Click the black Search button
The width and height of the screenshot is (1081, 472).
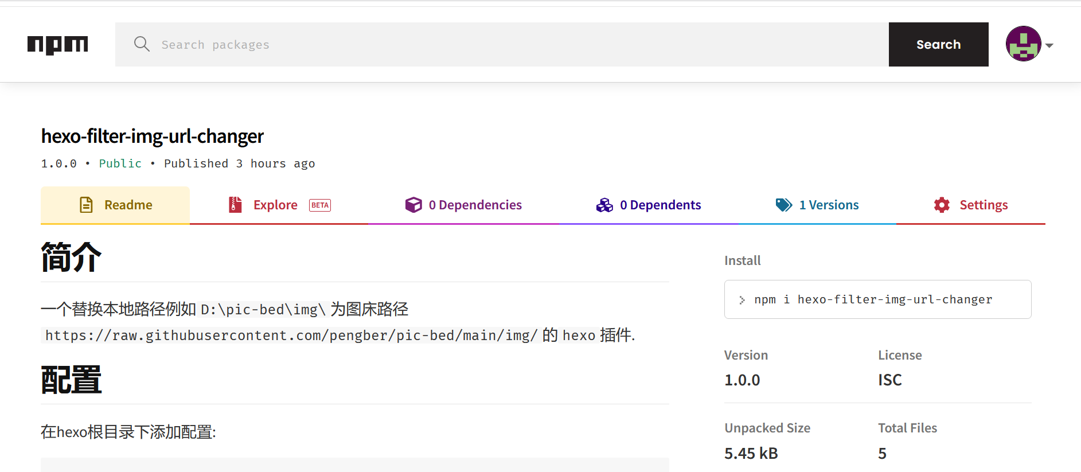(938, 44)
